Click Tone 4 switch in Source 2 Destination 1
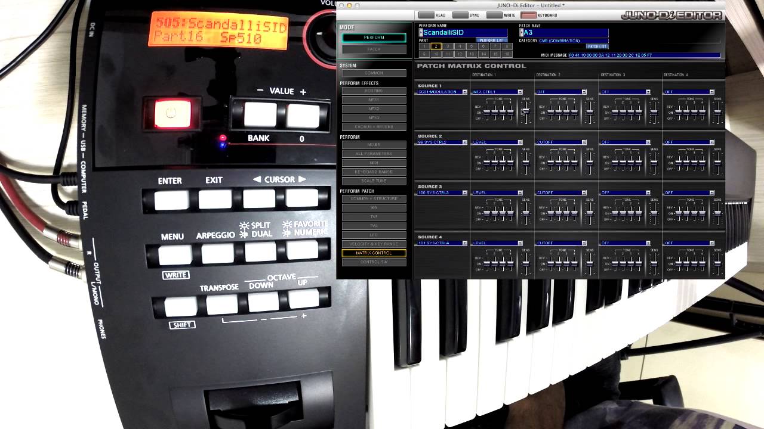Image resolution: width=764 pixels, height=429 pixels. (510, 163)
